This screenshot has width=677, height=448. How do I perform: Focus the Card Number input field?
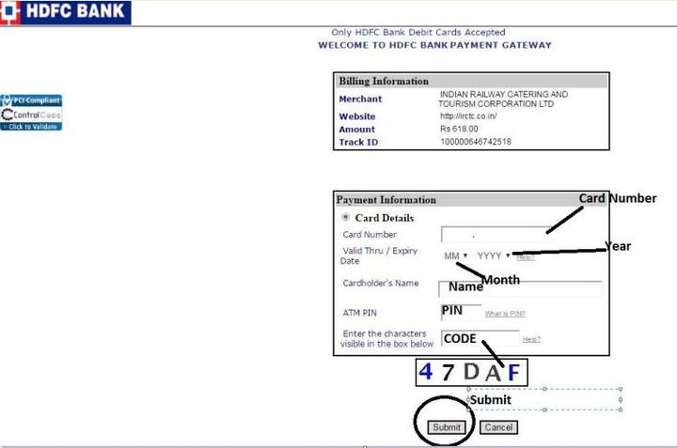496,235
